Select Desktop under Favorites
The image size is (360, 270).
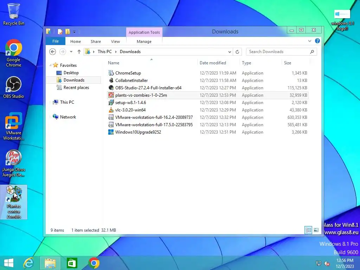point(71,72)
